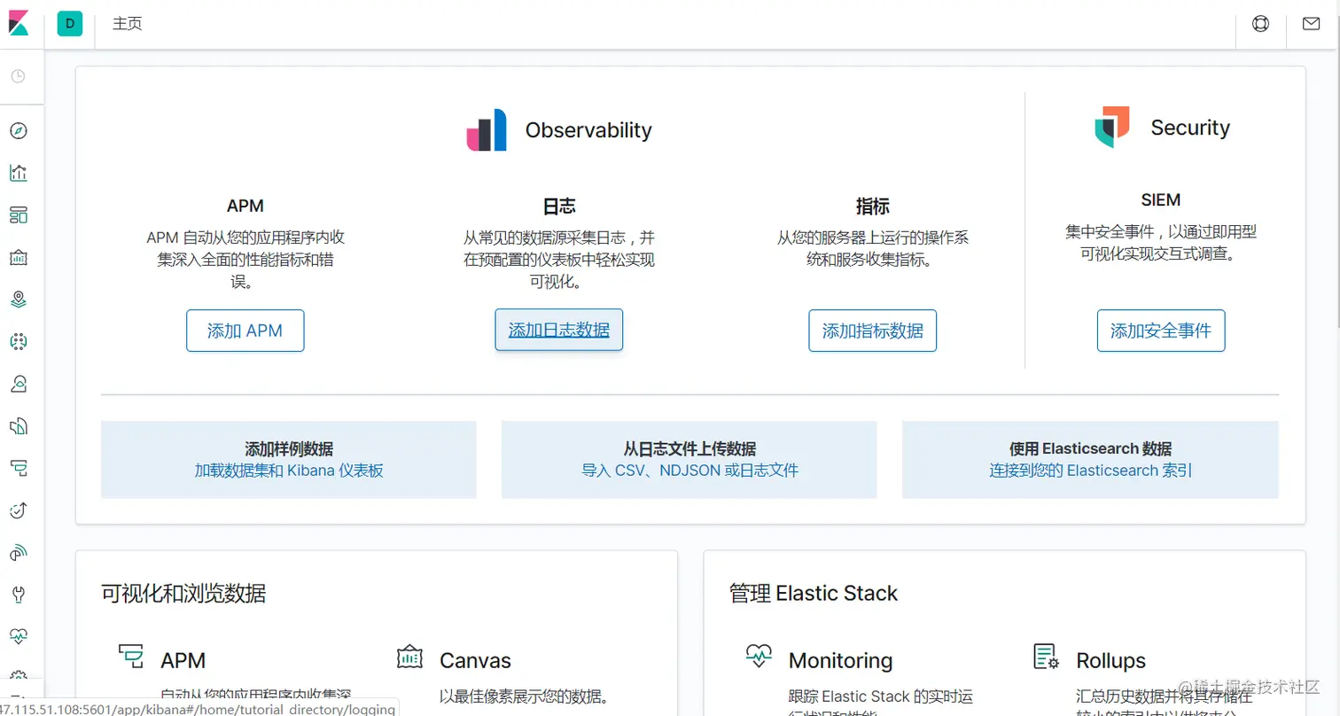This screenshot has width=1340, height=716.
Task: Open Machine Learning icon in sidebar
Action: 19,341
